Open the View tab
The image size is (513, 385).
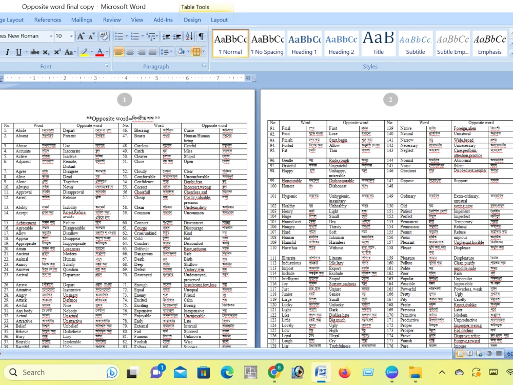137,20
